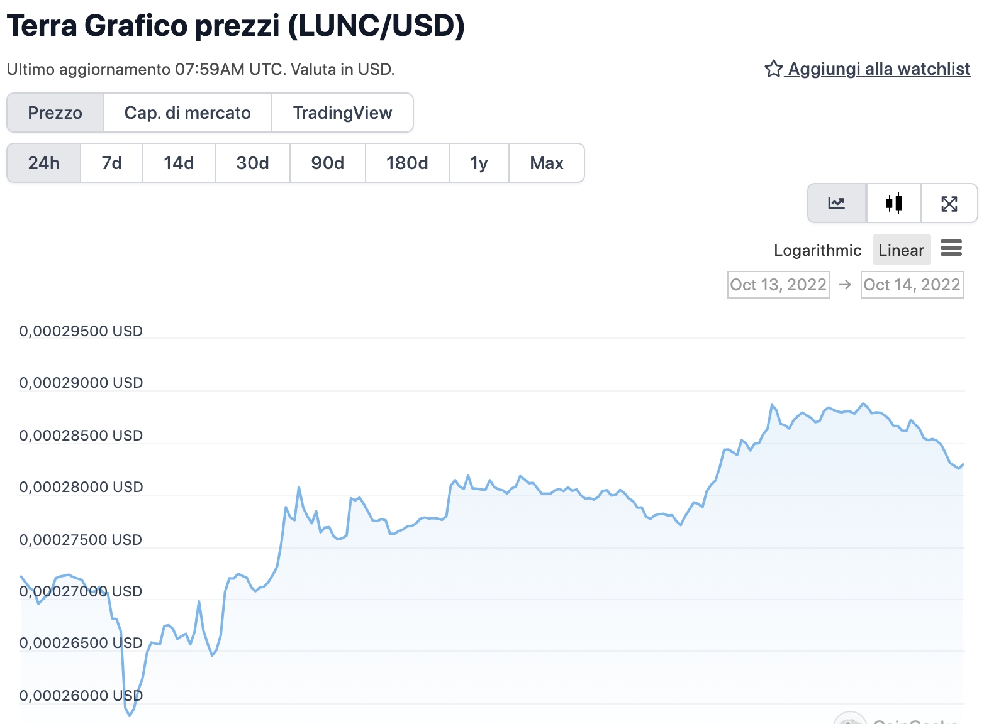Click Aggiungi alla watchlist link

(x=879, y=69)
